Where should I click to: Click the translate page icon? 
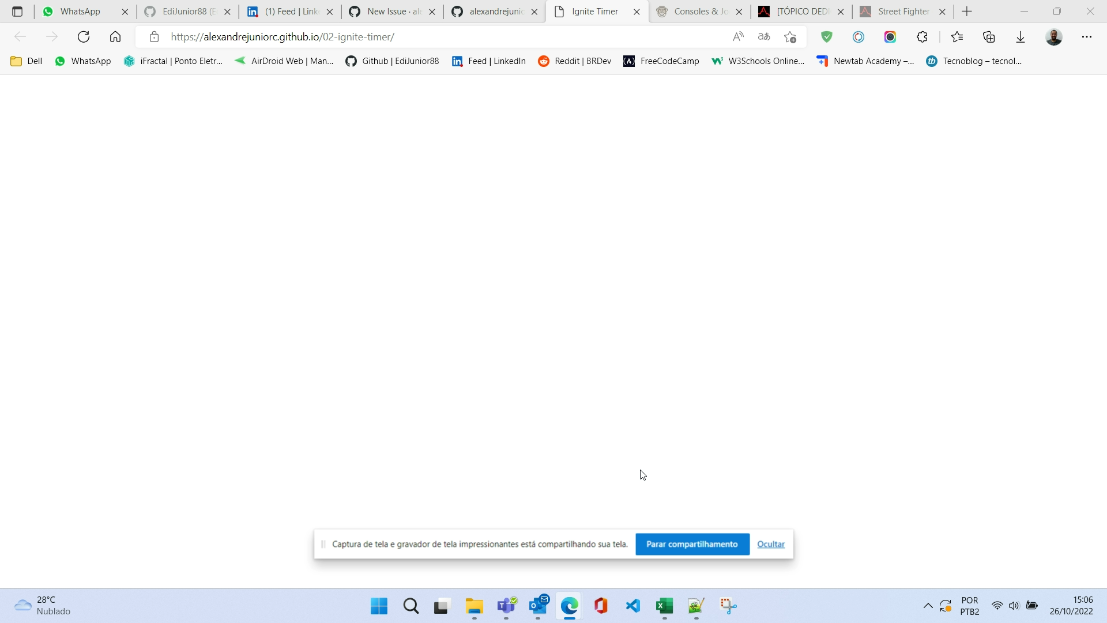764,37
